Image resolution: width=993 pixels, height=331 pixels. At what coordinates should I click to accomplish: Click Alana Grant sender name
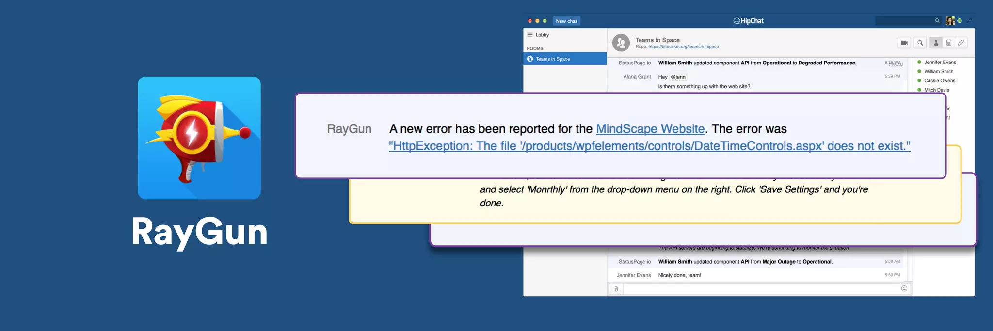click(637, 77)
